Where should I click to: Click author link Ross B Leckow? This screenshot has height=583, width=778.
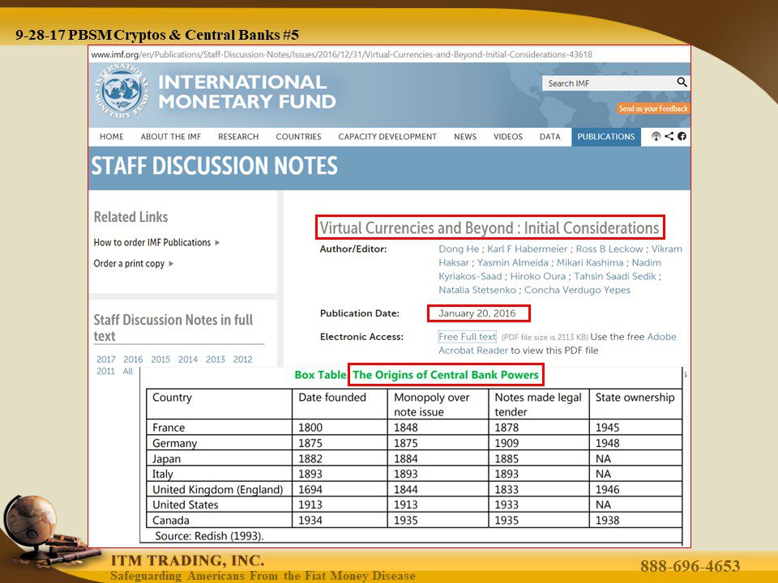(609, 249)
